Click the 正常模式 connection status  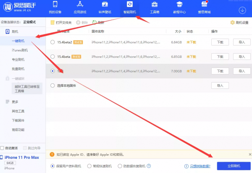coord(29,22)
